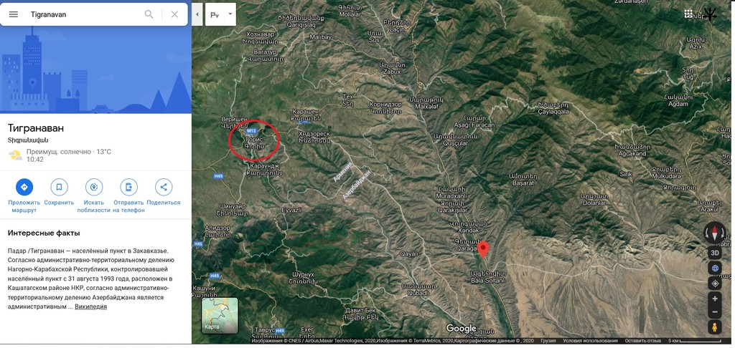Select the yellow Pegman Street View icon

point(715,327)
